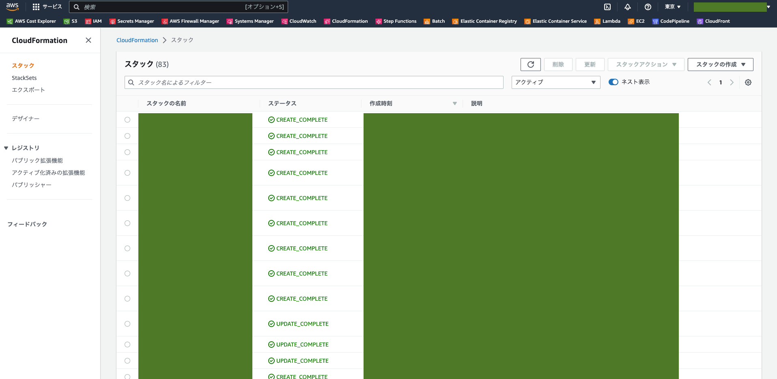777x379 pixels.
Task: Select the radio button for first UPDATE_COMPLETE stack
Action: coord(127,324)
